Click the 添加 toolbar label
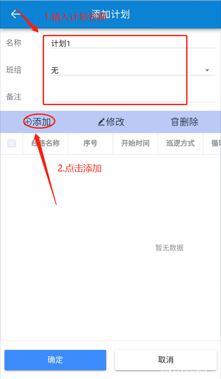The width and height of the screenshot is (221, 379). (x=41, y=122)
